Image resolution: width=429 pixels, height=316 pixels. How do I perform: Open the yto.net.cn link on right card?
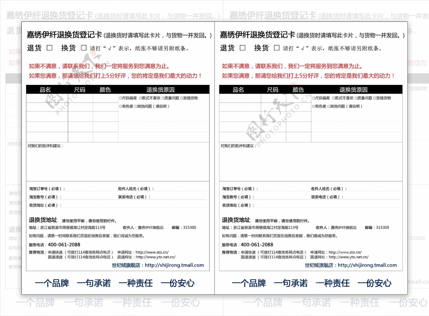pos(349,257)
